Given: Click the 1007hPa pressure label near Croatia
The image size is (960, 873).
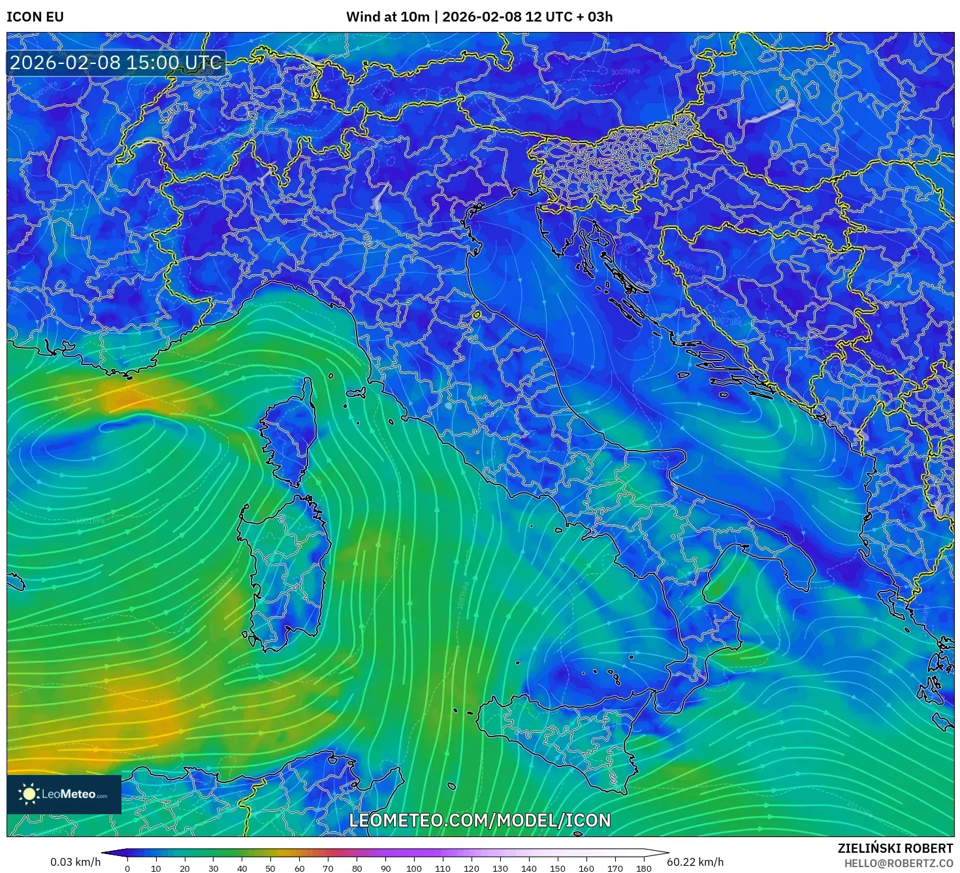Looking at the screenshot, I should pos(692,268).
